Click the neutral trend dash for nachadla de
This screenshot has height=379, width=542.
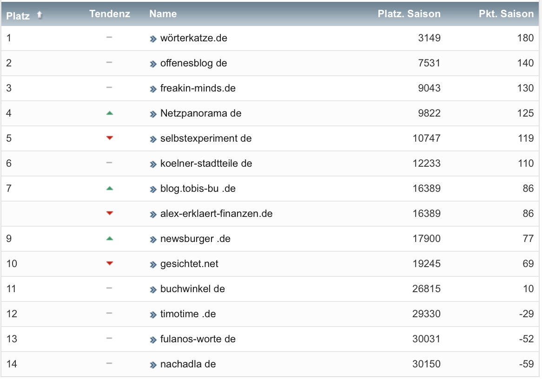pyautogui.click(x=109, y=363)
